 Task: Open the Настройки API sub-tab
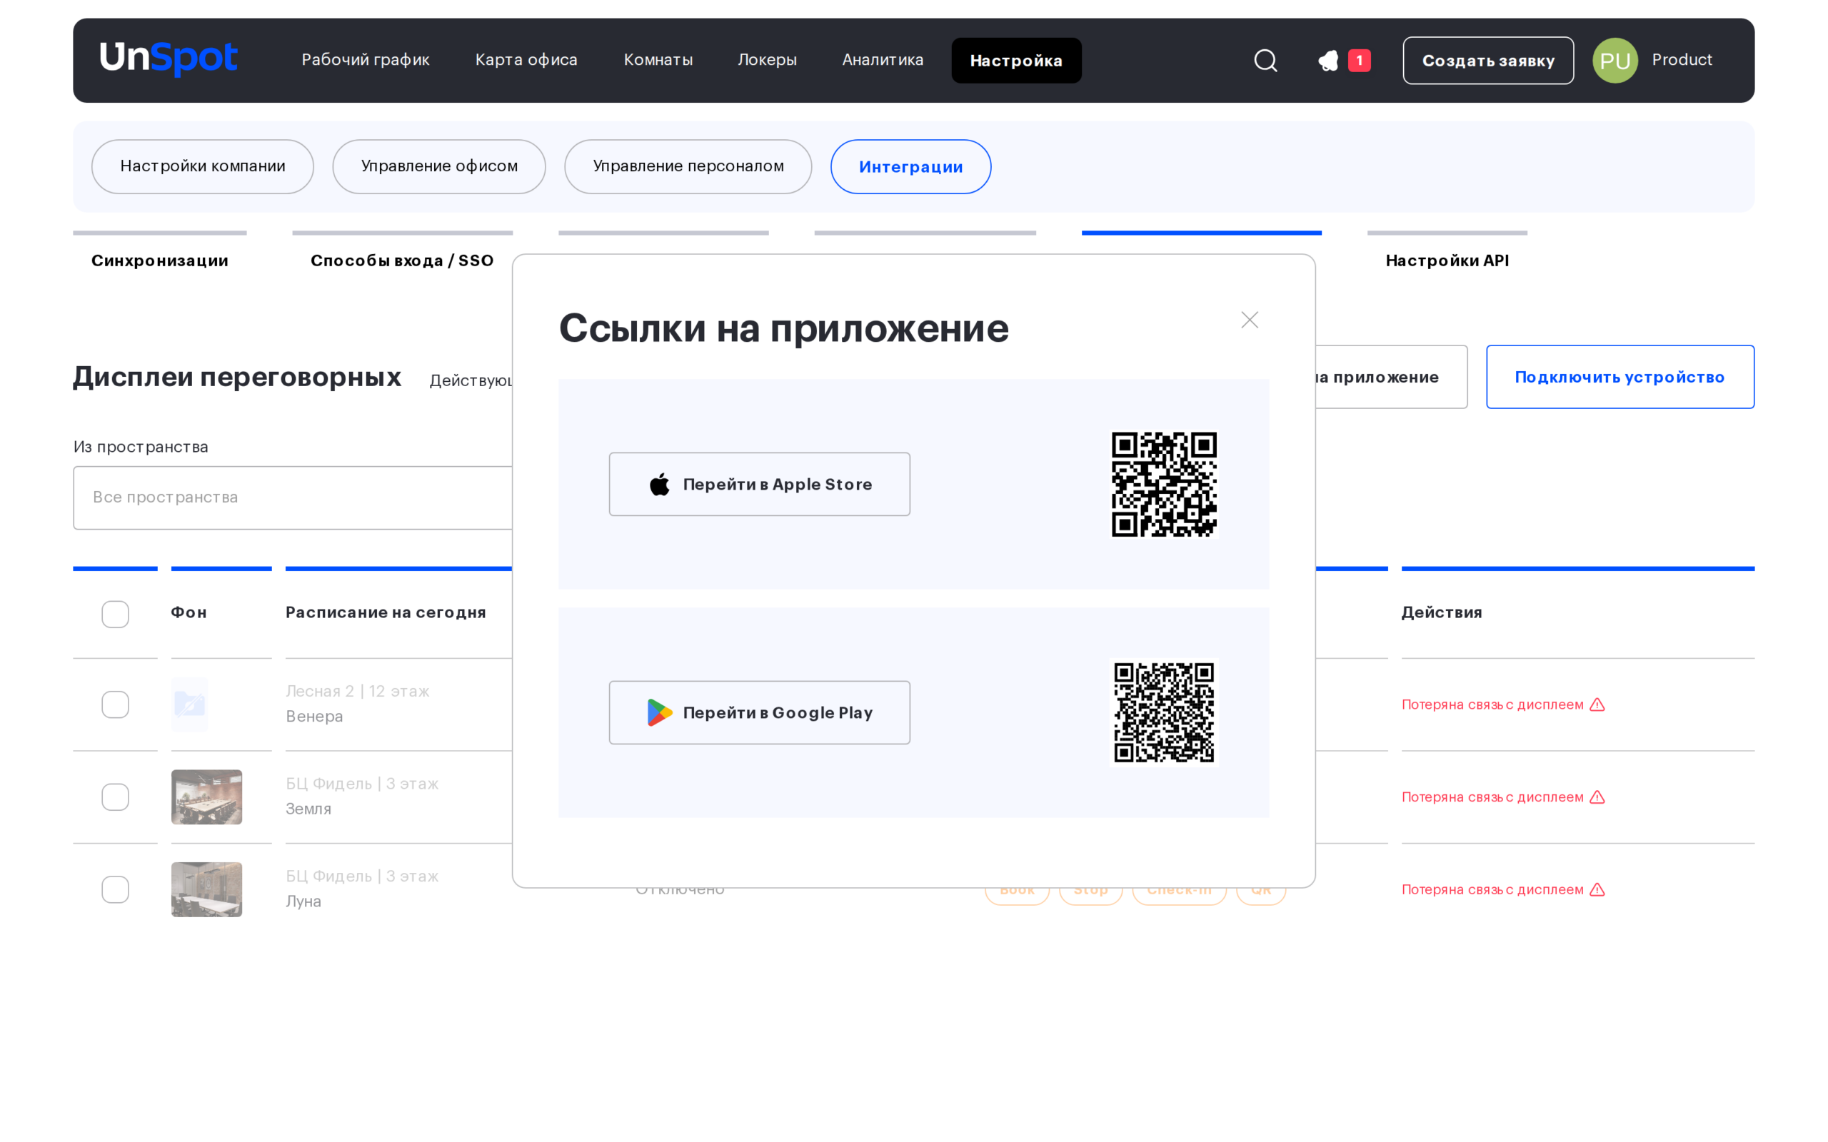click(1447, 261)
